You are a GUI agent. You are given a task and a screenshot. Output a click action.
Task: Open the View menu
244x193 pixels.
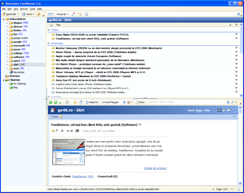[x=16, y=9]
